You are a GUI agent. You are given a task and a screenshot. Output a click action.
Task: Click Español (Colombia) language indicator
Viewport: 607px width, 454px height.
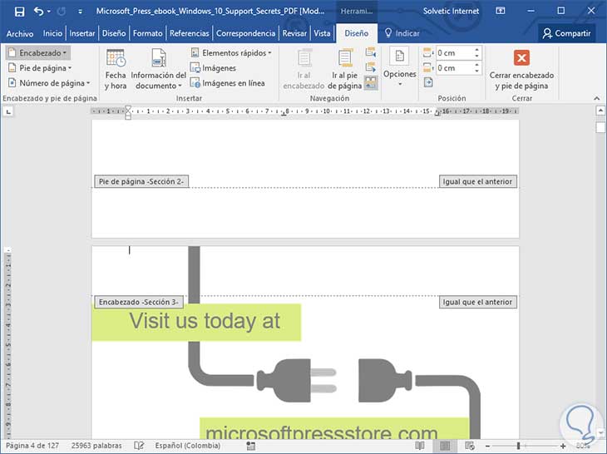(188, 446)
